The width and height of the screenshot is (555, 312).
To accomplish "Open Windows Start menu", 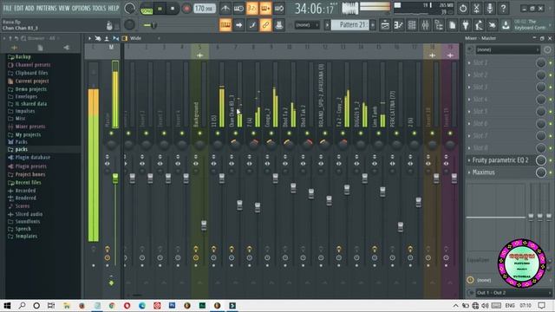I will click(7, 306).
